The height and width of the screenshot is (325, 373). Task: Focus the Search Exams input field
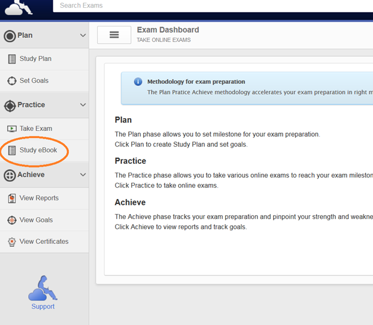213,6
